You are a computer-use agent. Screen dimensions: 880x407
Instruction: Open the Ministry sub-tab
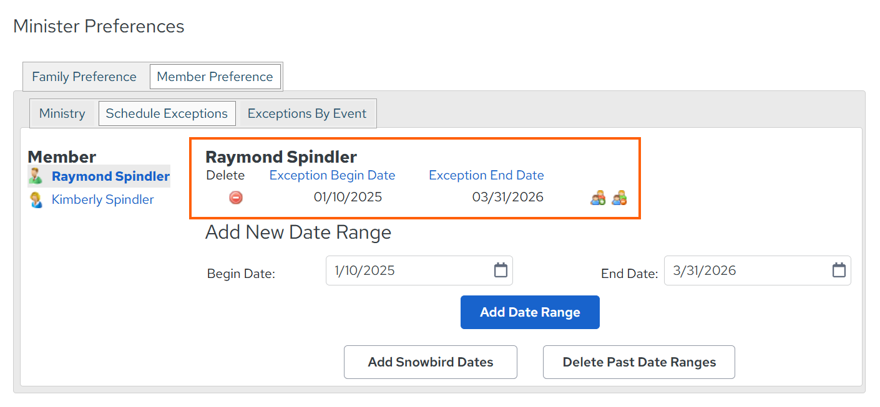(x=62, y=113)
